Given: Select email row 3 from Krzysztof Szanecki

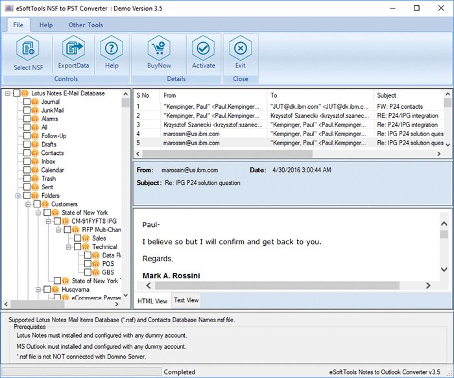Looking at the screenshot, I should point(289,124).
